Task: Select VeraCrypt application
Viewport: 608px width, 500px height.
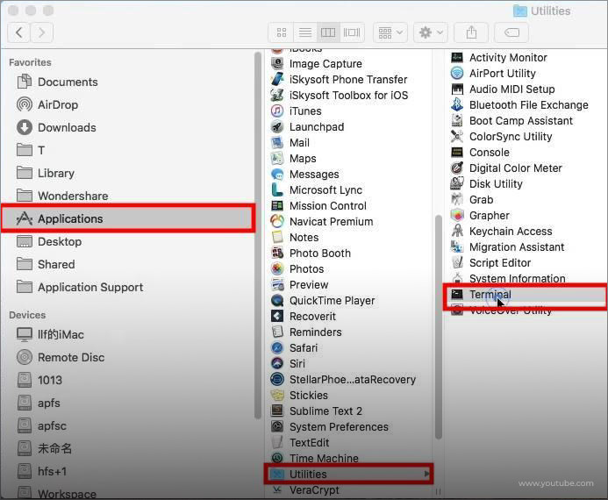Action: click(x=305, y=490)
